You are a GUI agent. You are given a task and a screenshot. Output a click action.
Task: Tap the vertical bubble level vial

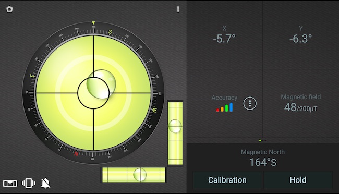pyautogui.click(x=175, y=133)
